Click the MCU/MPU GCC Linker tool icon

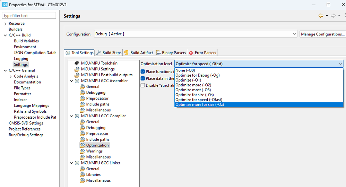point(77,163)
